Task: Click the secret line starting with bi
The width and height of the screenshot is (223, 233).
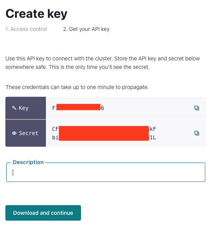Action: pos(104,137)
